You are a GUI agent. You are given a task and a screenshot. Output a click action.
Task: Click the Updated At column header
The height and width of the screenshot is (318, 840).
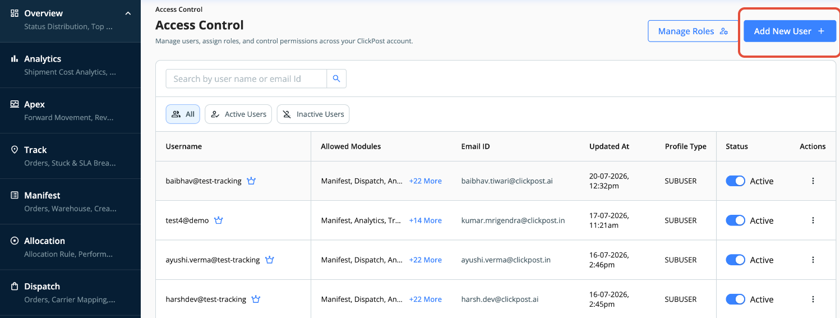609,146
